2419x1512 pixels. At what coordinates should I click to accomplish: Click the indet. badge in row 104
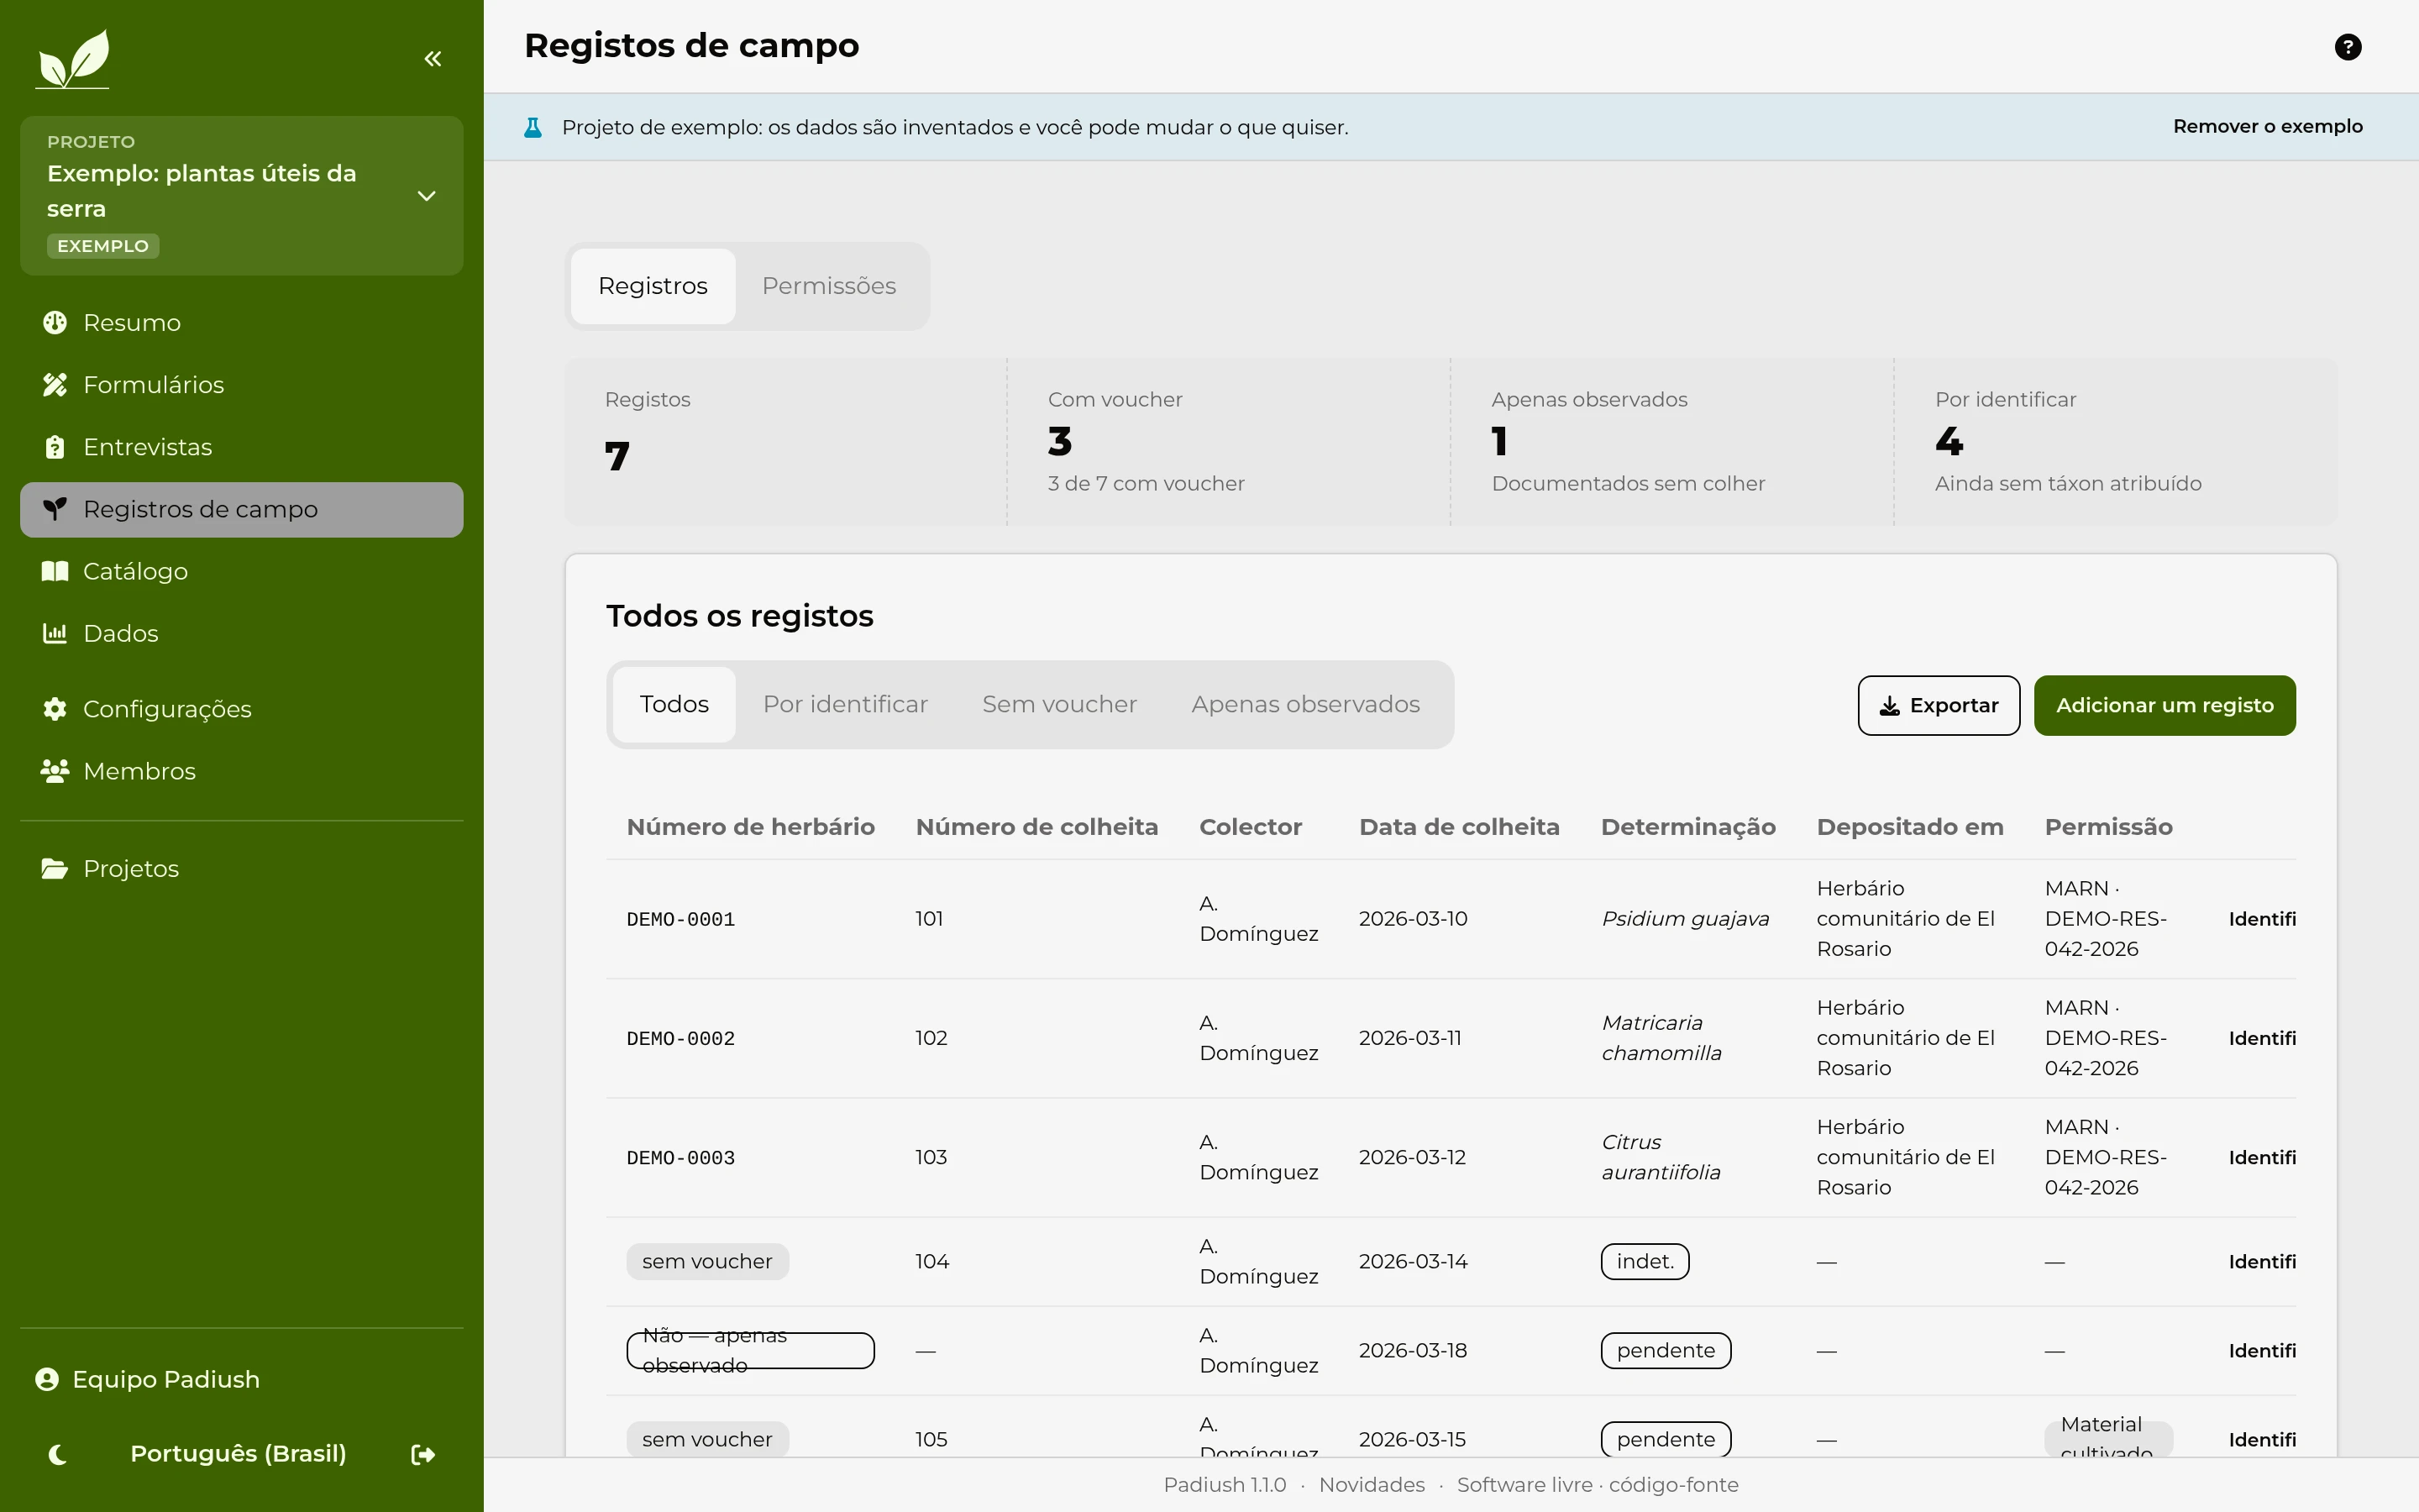tap(1645, 1262)
